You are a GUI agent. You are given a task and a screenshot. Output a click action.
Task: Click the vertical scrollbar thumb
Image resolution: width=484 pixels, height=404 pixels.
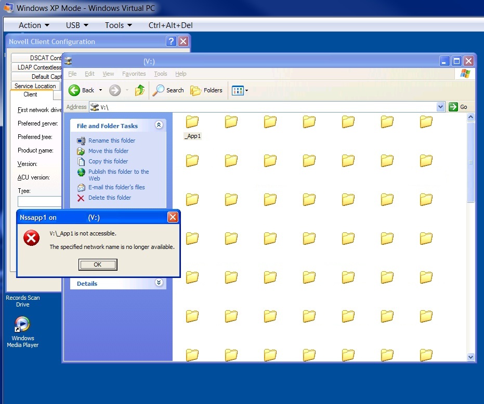click(470, 162)
